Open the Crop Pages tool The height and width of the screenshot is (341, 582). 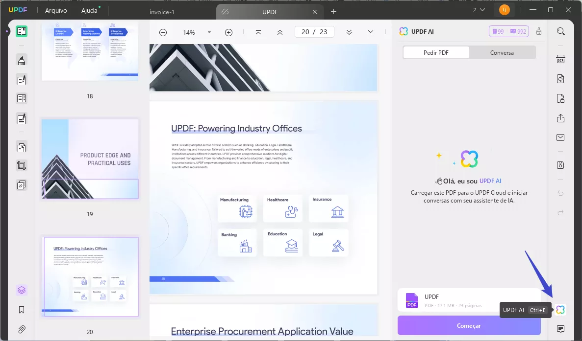click(x=22, y=165)
